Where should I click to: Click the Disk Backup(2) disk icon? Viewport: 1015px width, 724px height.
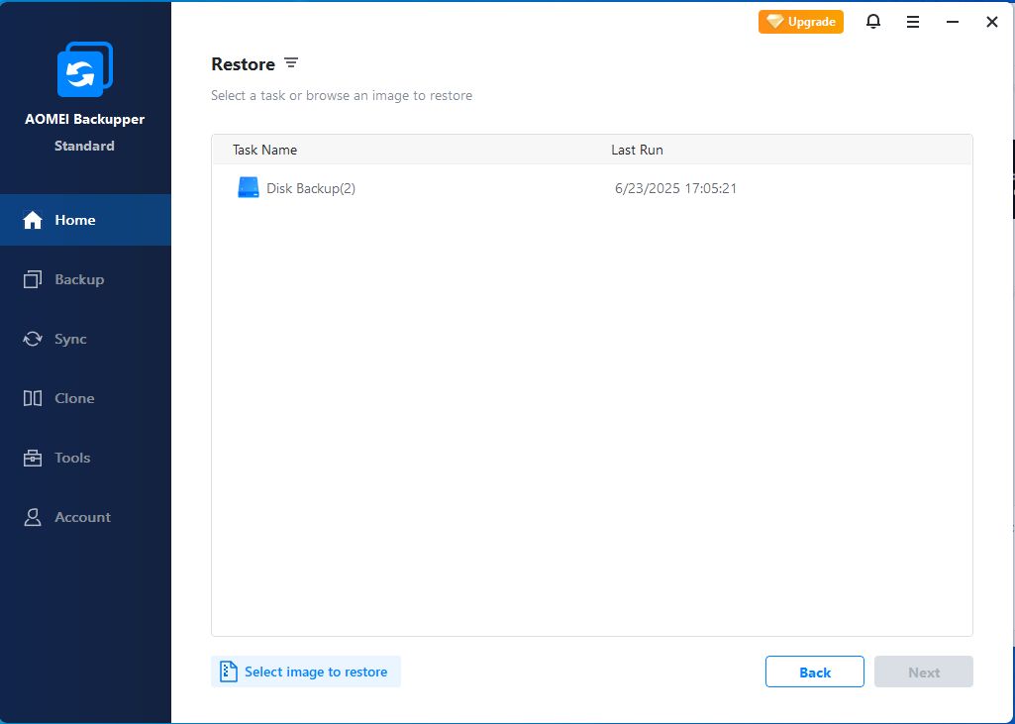(248, 188)
